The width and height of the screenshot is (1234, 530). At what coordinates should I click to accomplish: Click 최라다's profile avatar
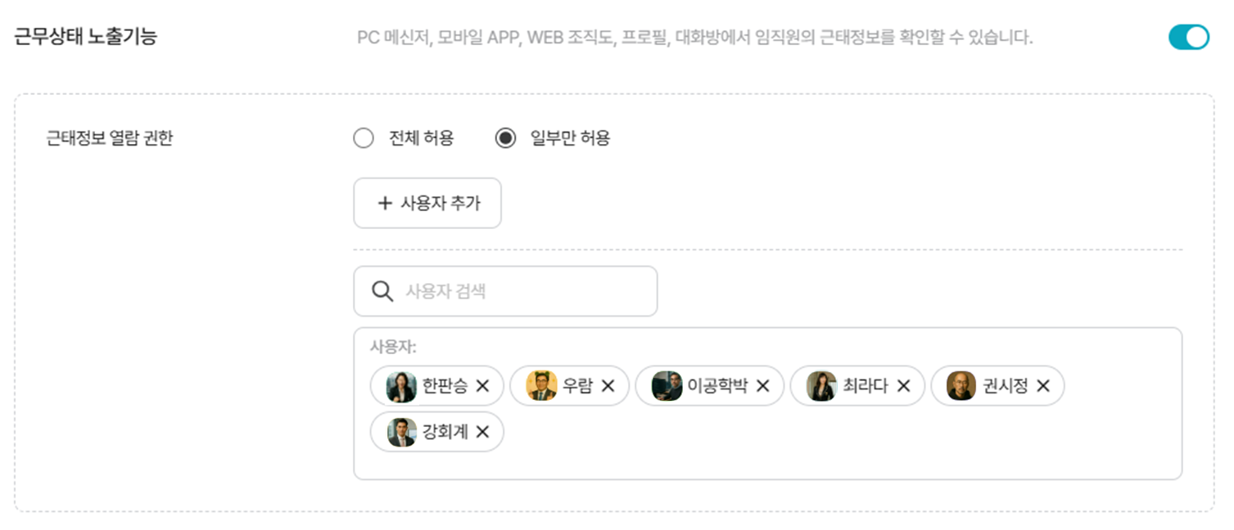pos(821,386)
